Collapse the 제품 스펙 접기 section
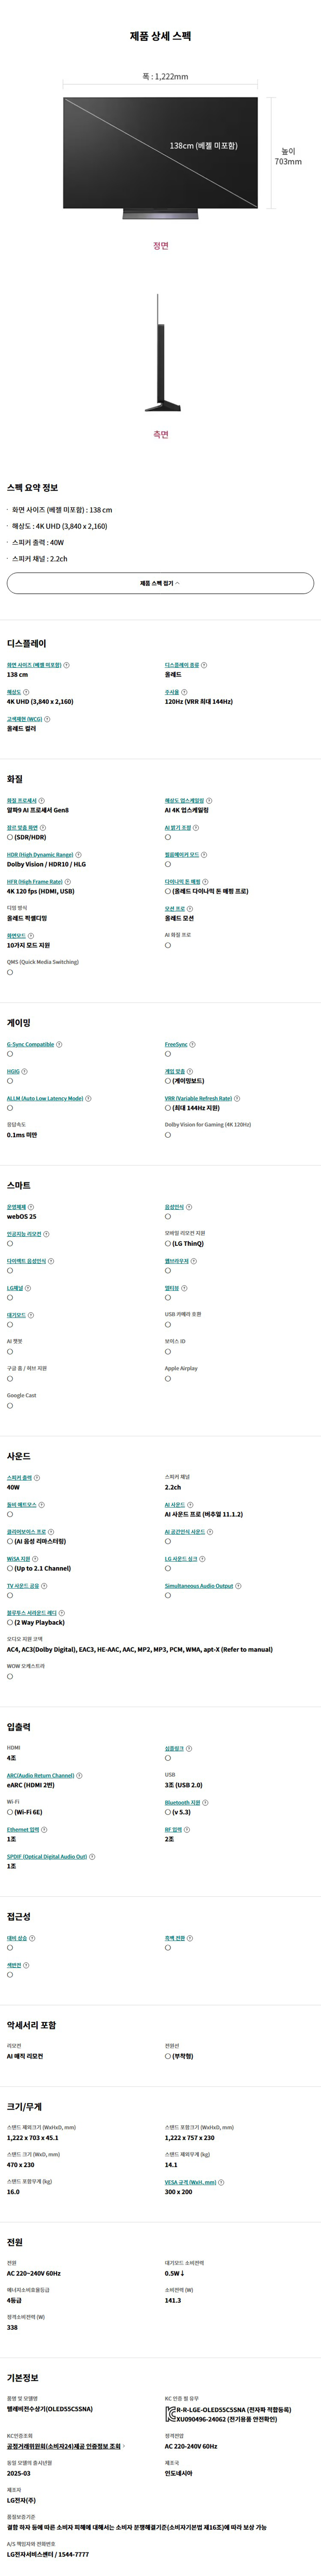 (160, 583)
